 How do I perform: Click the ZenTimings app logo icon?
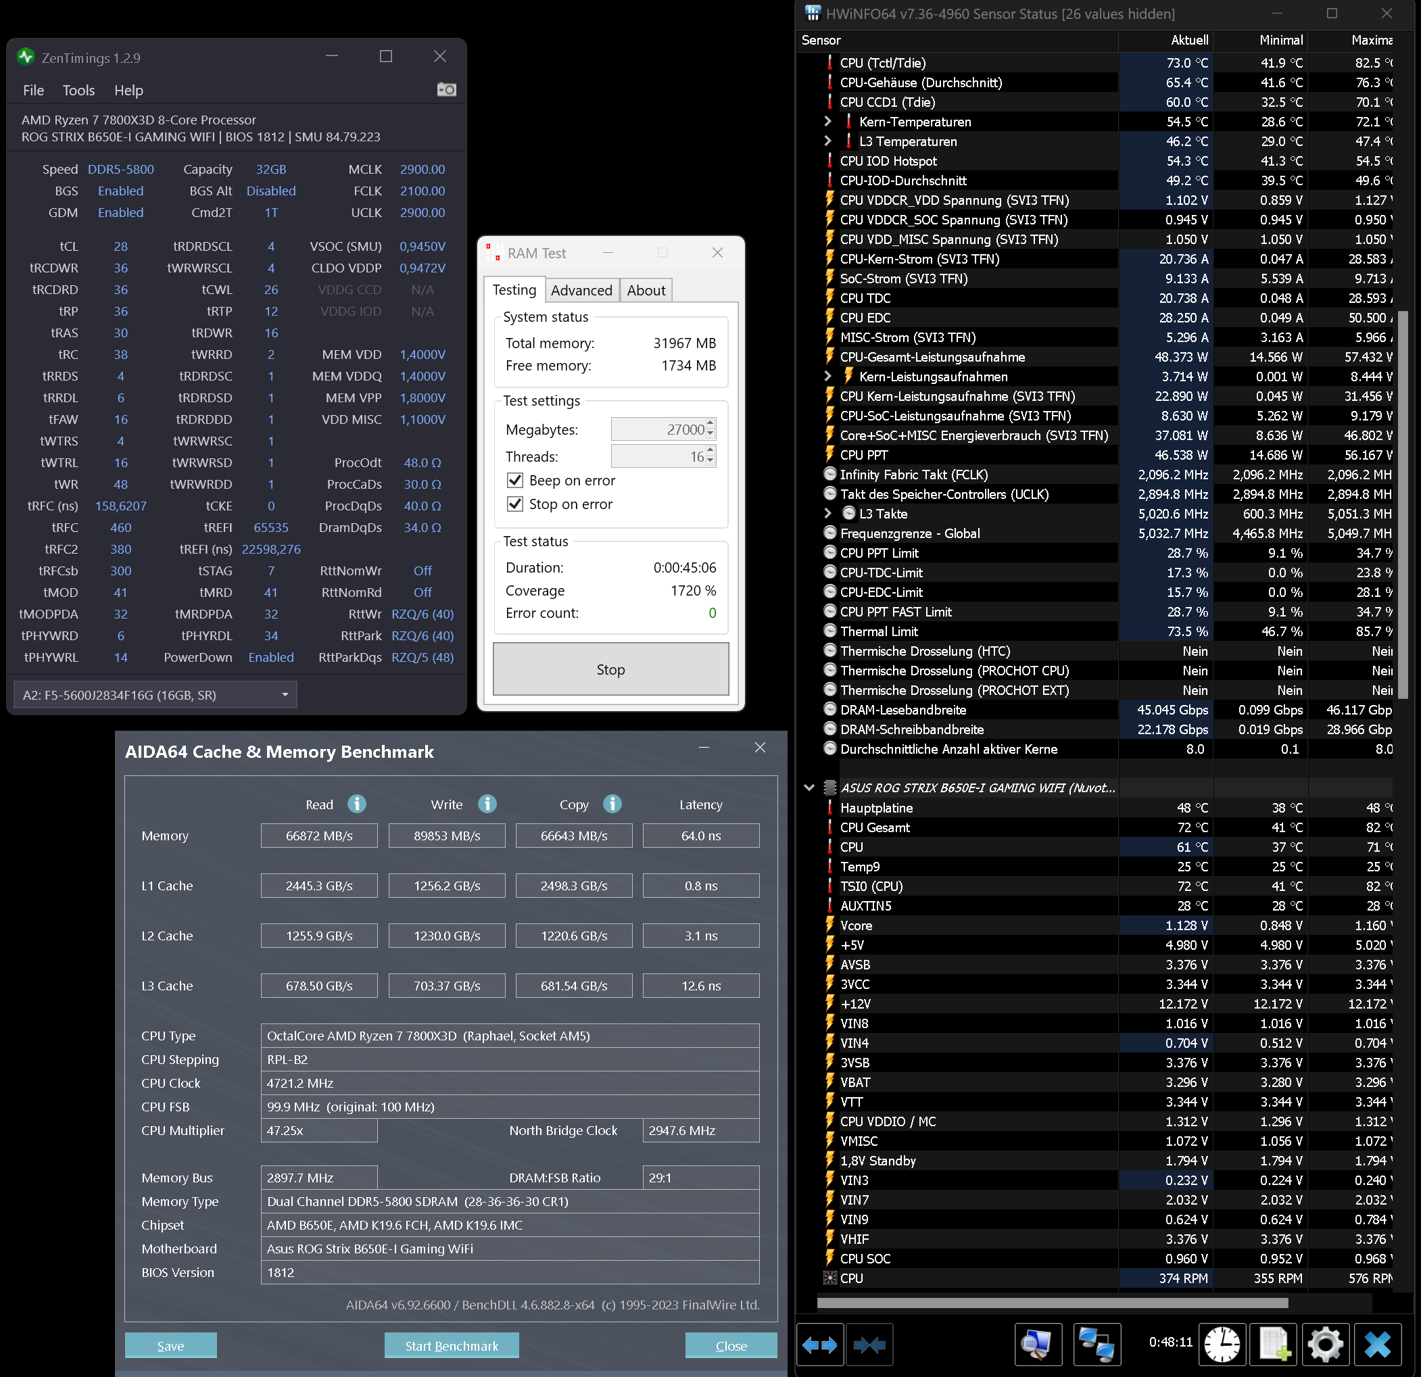26,57
